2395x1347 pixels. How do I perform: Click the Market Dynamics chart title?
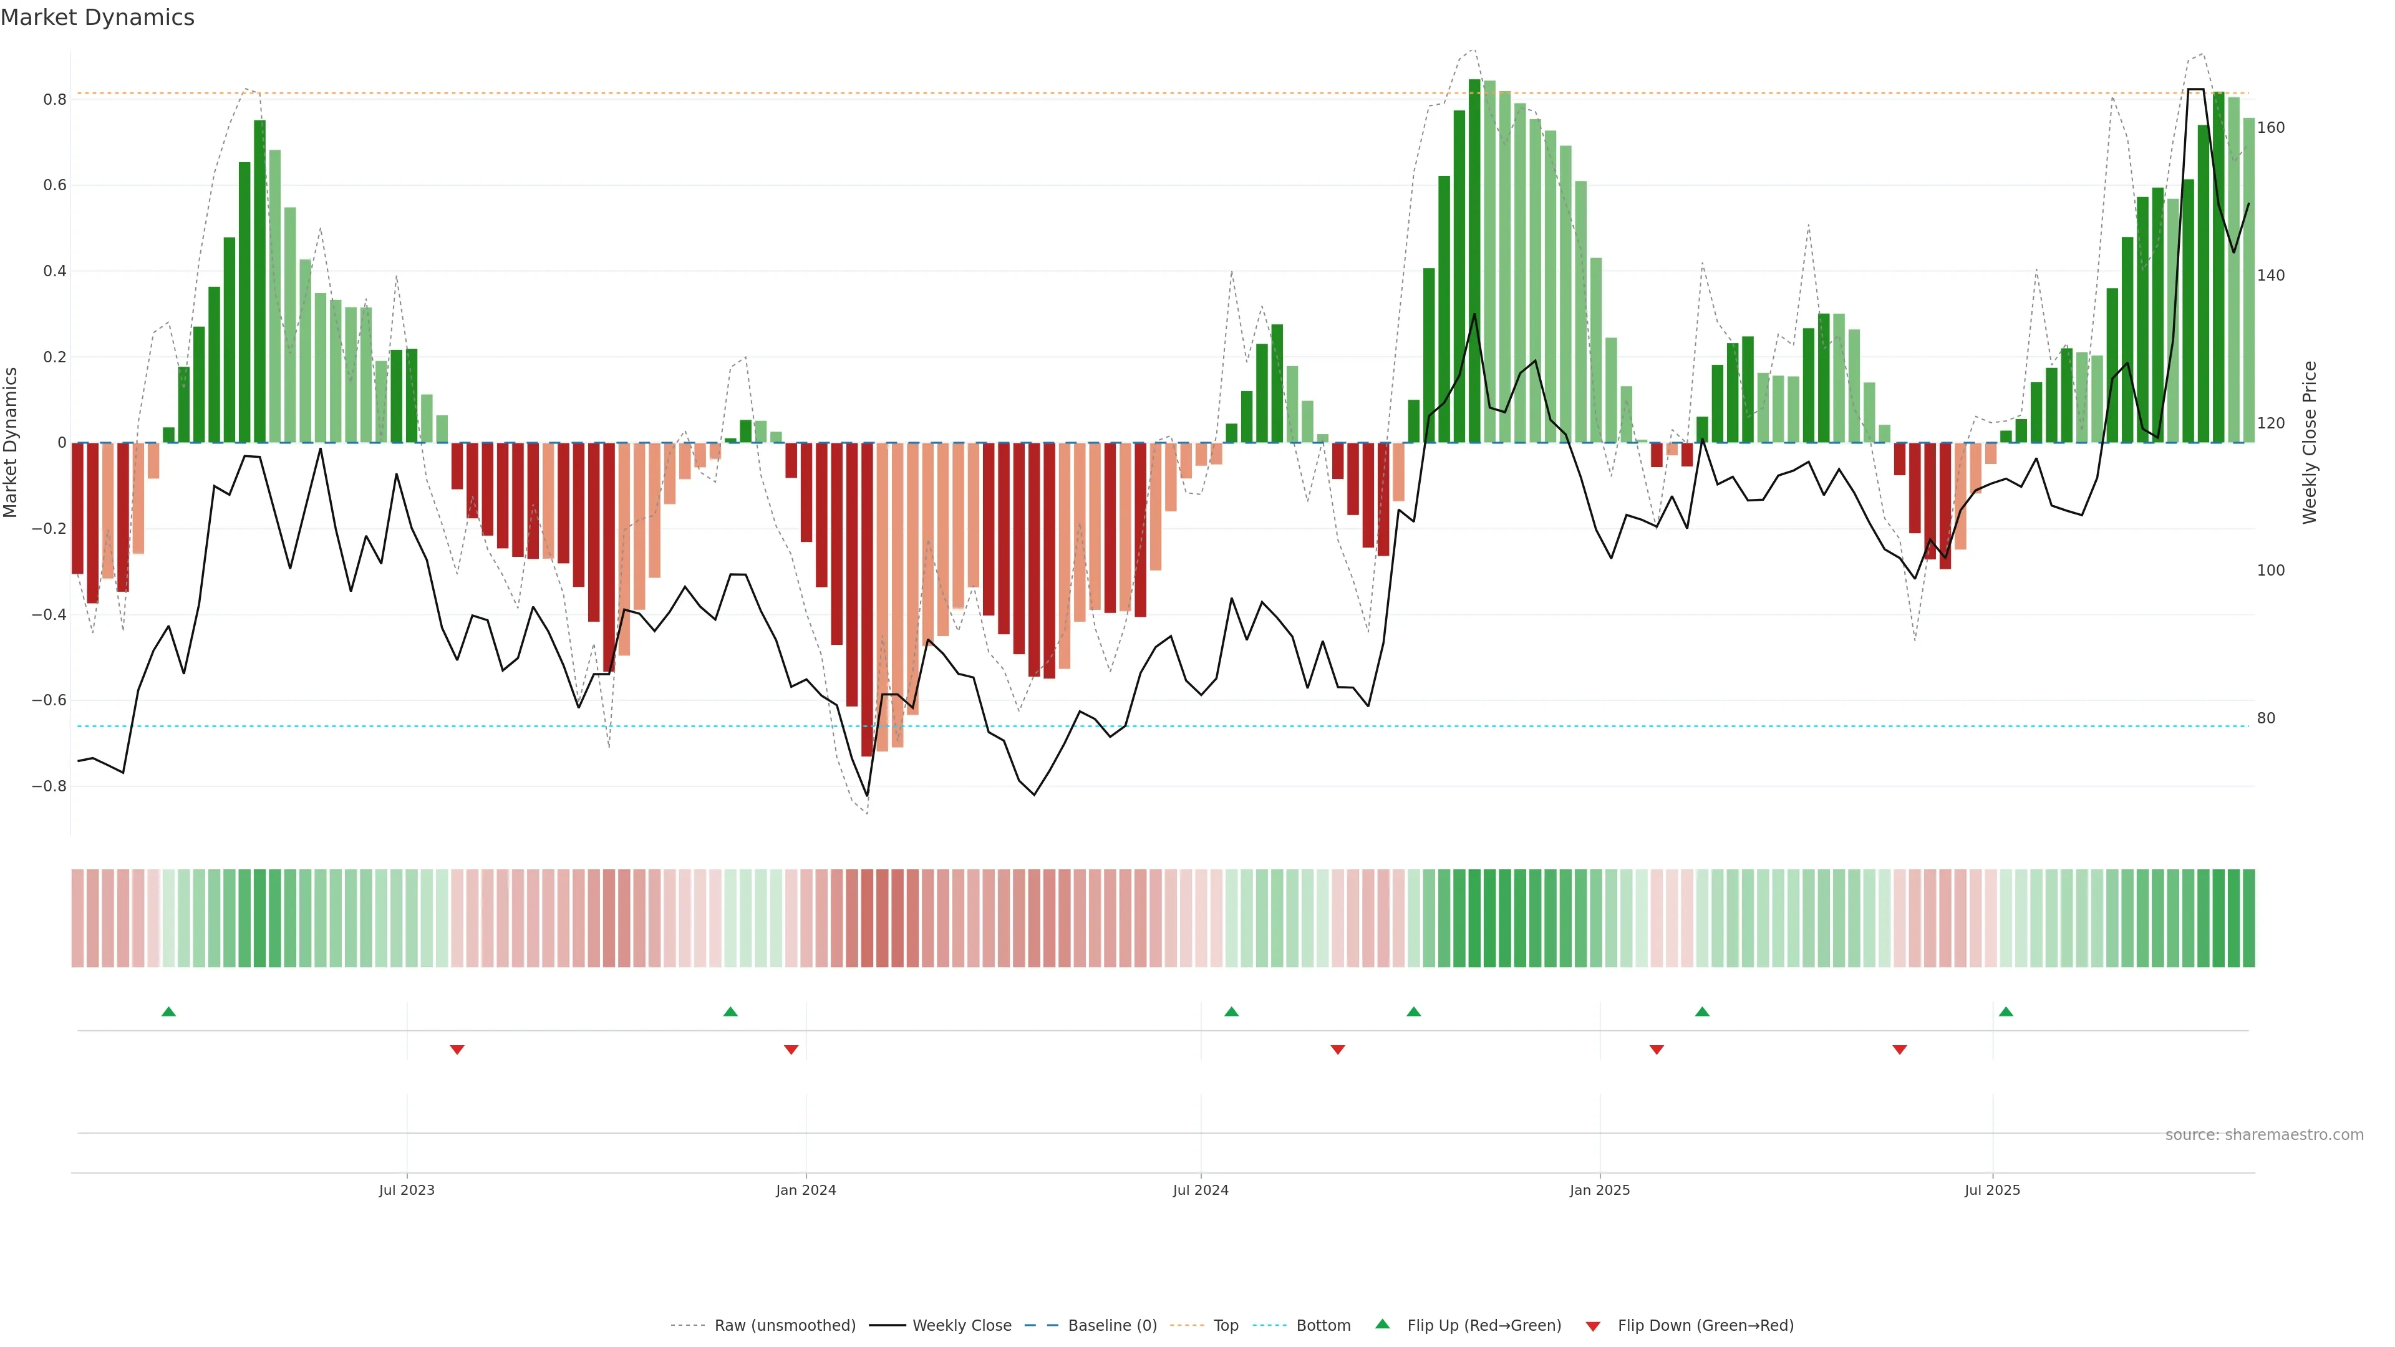[98, 17]
